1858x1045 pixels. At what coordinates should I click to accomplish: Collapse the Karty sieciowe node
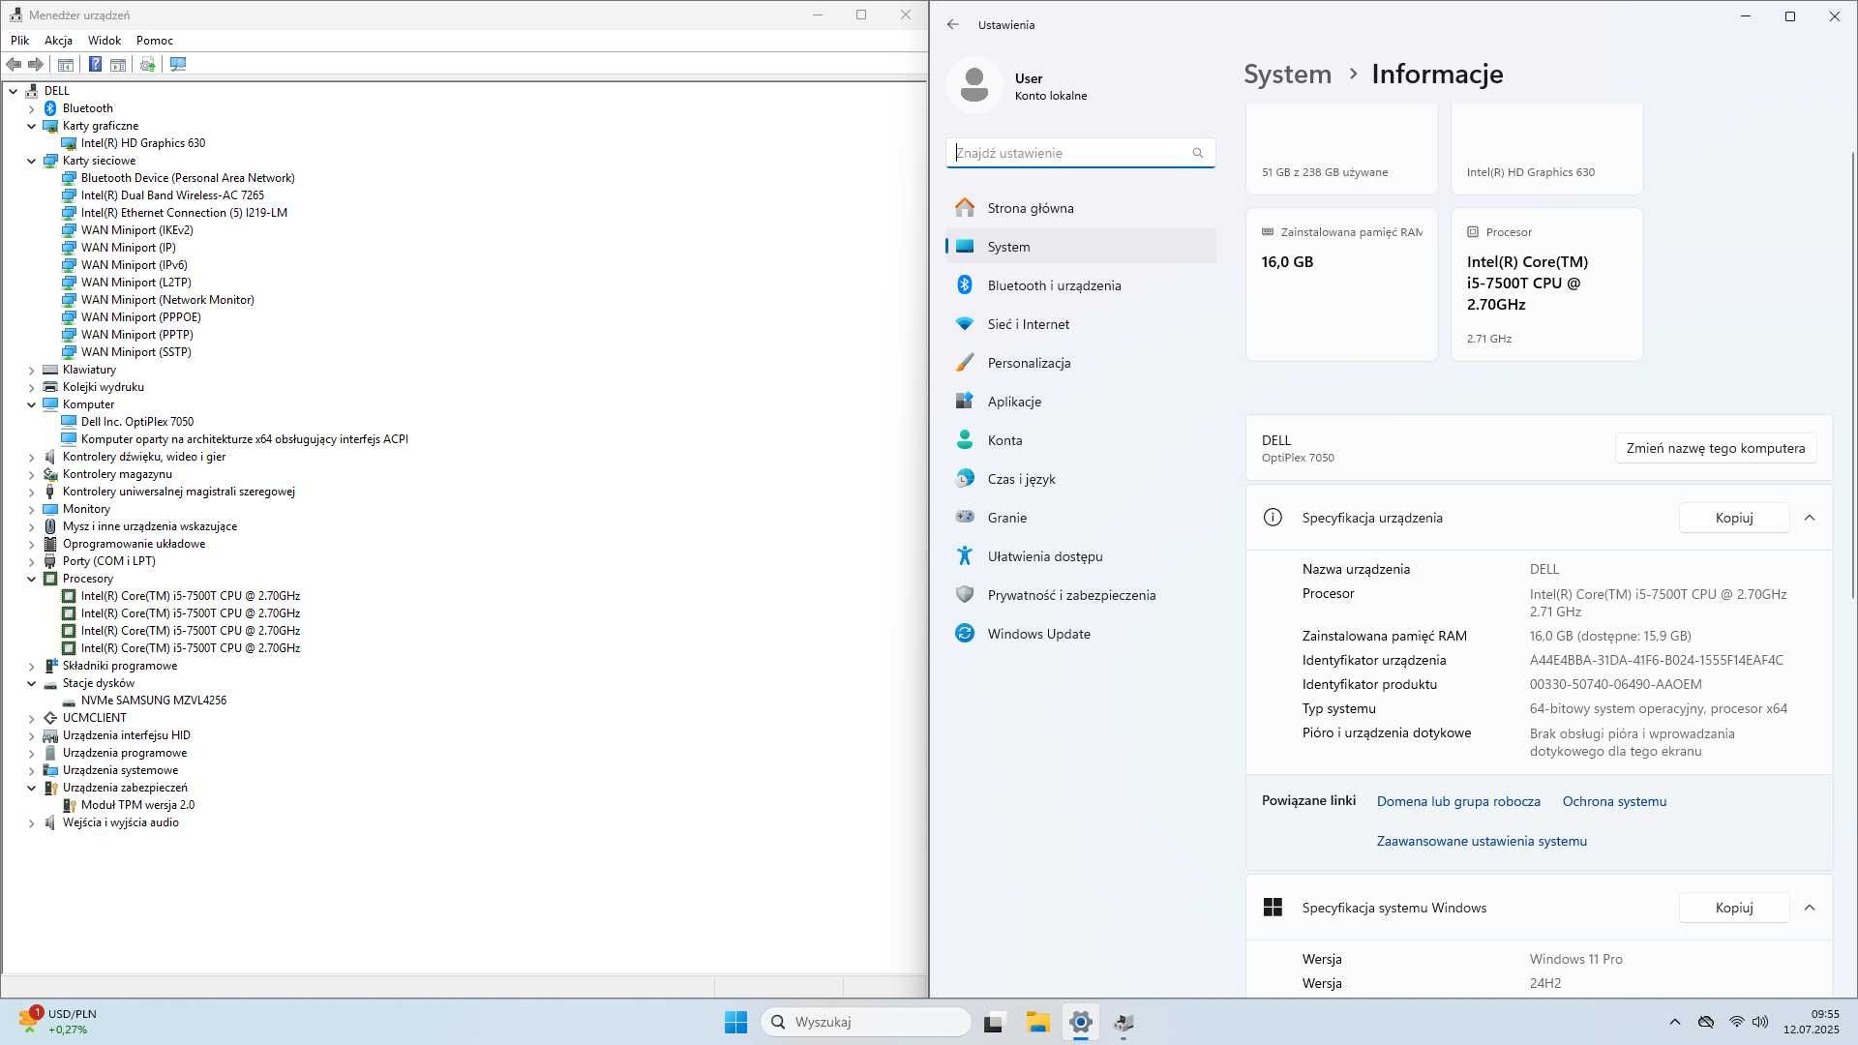[31, 161]
